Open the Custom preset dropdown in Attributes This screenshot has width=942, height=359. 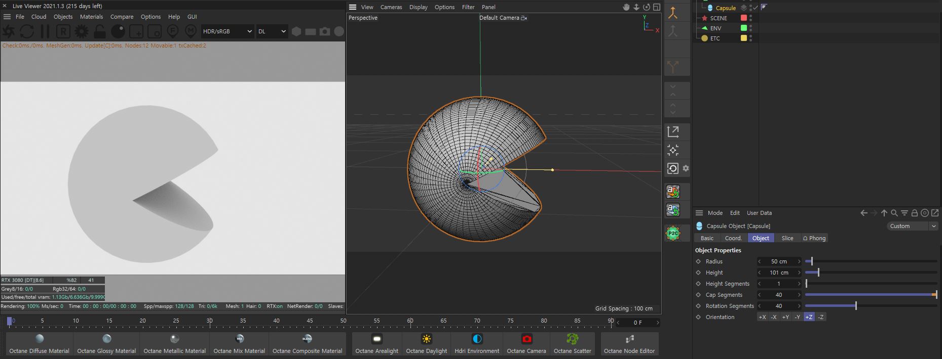913,226
